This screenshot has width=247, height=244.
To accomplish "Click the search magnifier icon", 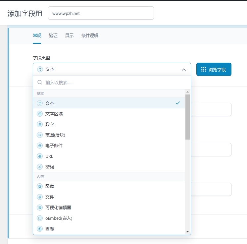I will pos(40,82).
